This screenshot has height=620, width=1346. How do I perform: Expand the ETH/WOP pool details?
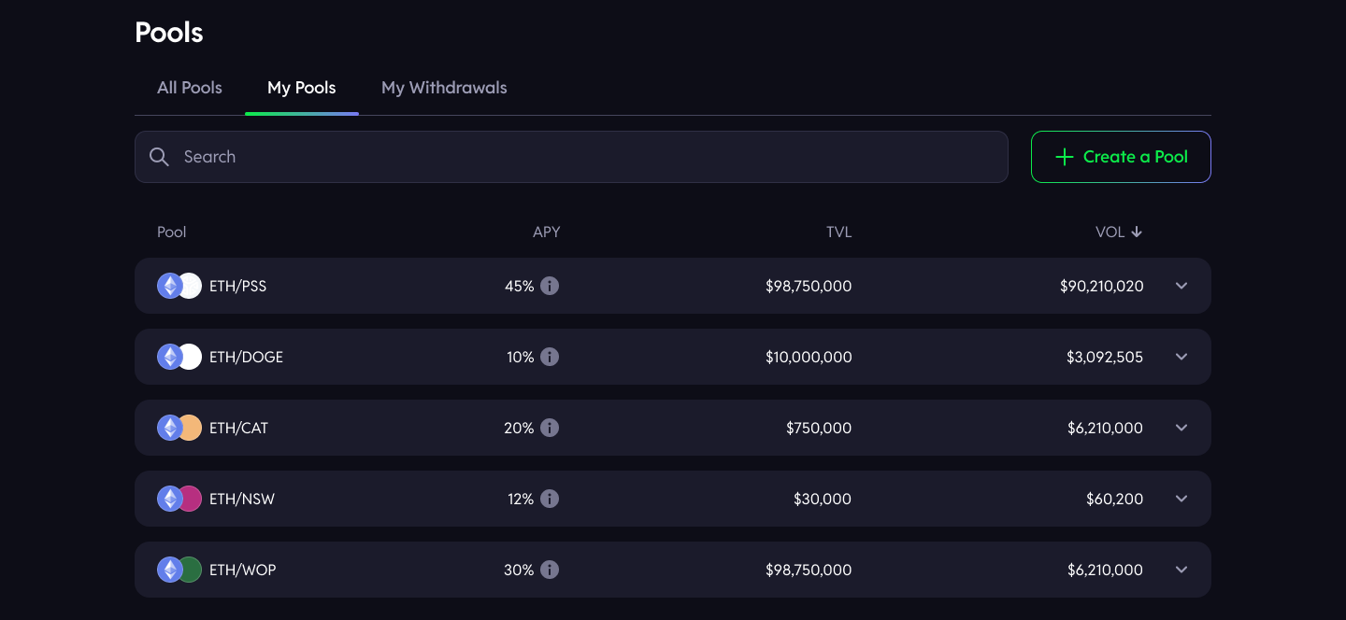click(x=1181, y=570)
